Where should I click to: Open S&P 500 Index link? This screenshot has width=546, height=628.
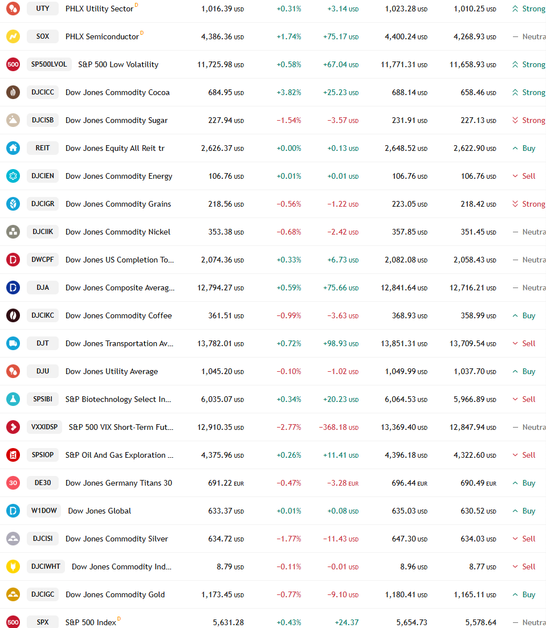(91, 622)
